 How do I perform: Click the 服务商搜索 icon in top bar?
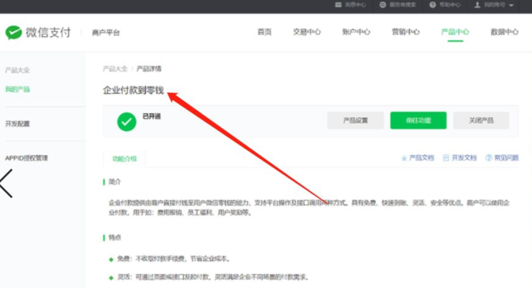(x=383, y=5)
